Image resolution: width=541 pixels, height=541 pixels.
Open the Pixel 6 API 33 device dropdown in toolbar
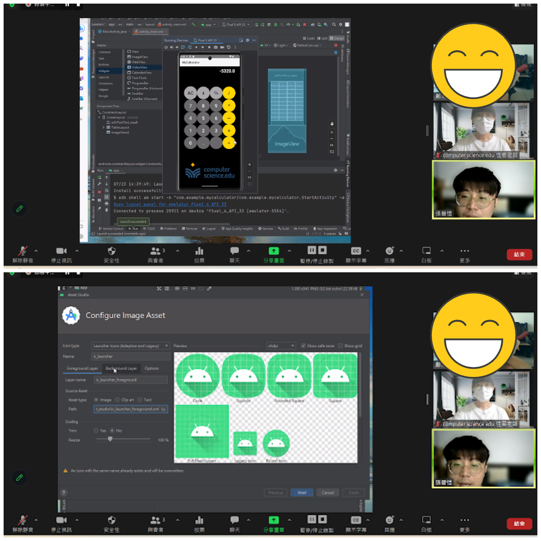click(235, 24)
